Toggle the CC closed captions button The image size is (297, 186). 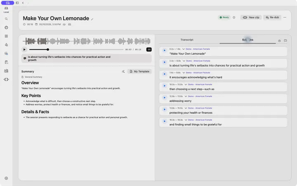(x=149, y=50)
